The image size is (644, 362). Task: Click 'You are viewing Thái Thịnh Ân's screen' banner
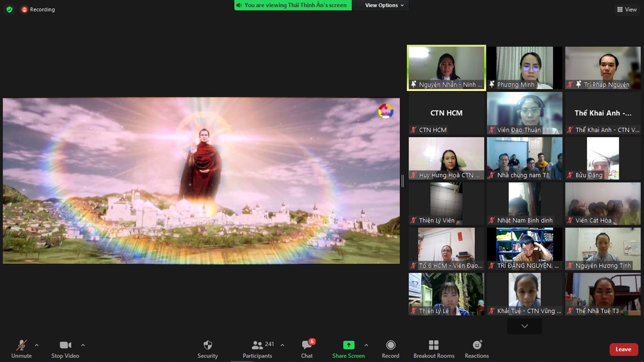(293, 5)
